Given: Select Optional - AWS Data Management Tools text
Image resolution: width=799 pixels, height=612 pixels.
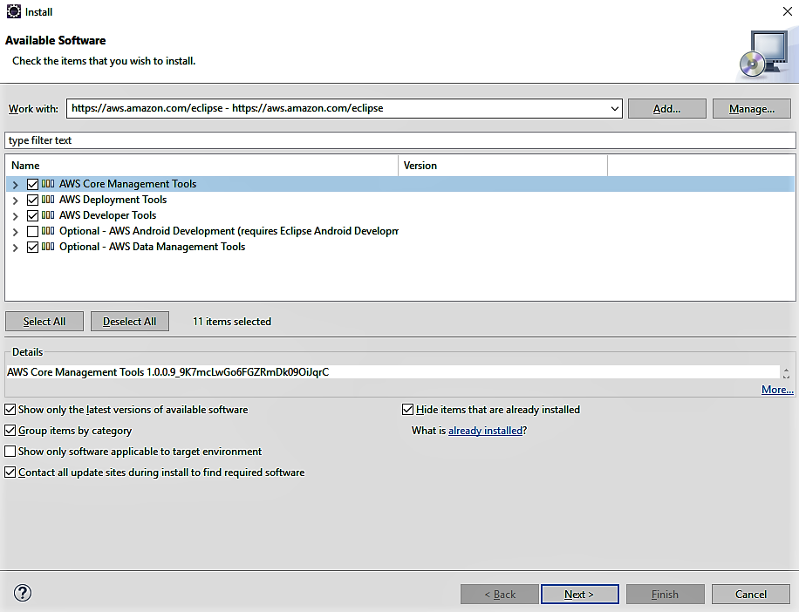Looking at the screenshot, I should point(153,247).
